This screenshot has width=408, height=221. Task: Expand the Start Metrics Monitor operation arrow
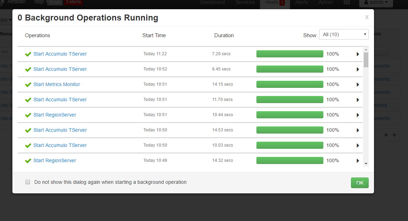point(358,85)
